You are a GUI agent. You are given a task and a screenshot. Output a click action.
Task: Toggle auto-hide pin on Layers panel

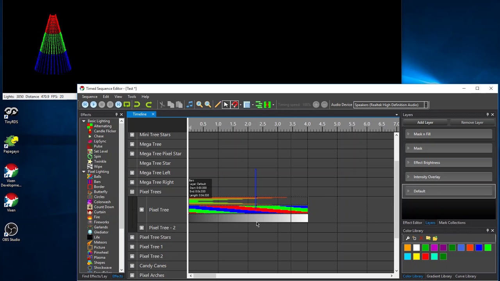click(487, 115)
